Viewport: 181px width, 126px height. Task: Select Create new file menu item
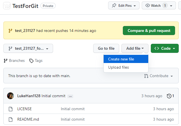(126, 59)
